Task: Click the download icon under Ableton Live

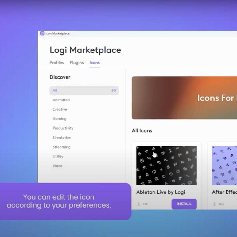Action: pyautogui.click(x=139, y=204)
